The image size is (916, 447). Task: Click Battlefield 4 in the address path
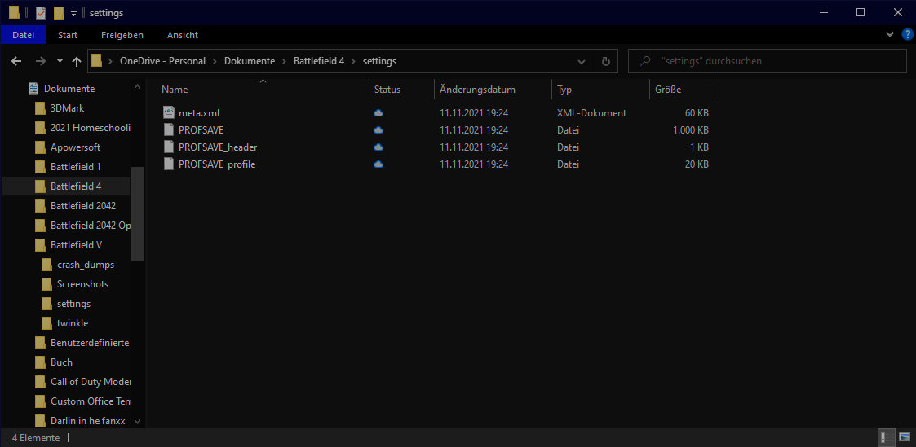tap(318, 60)
